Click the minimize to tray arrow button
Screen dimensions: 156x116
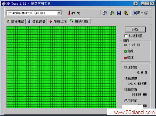(136, 4)
